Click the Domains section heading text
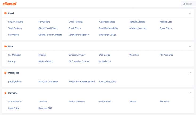Image resolution: width=196 pixels, height=115 pixels. pos(13,93)
